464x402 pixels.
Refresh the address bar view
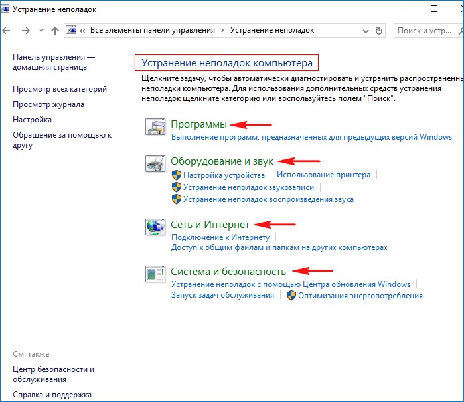click(379, 31)
